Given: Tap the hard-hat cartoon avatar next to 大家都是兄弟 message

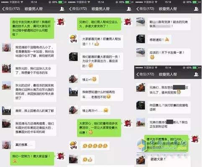Looking at the screenshot, I should (x=73, y=39).
